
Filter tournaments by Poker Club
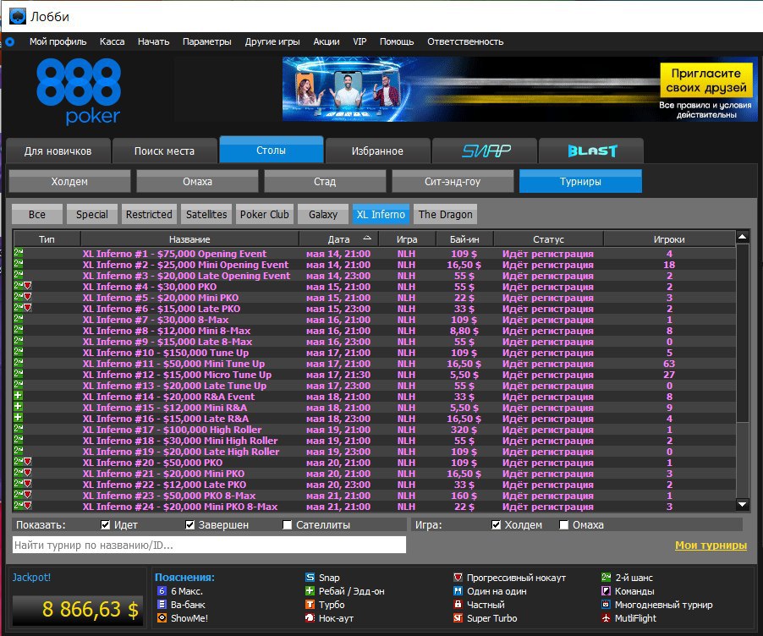[x=264, y=214]
